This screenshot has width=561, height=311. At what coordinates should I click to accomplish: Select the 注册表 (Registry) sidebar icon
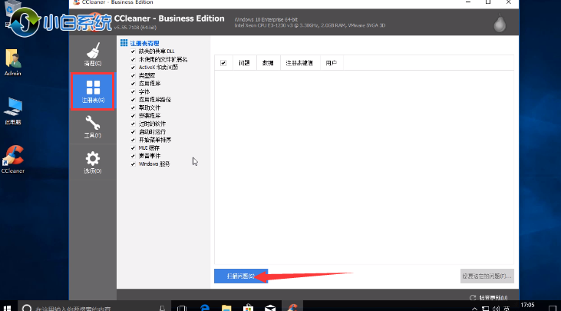(92, 91)
